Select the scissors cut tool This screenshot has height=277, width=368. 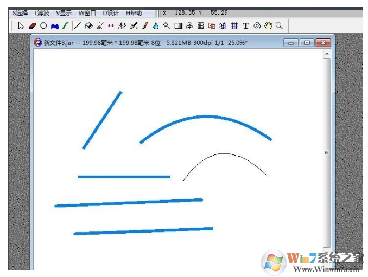click(100, 25)
